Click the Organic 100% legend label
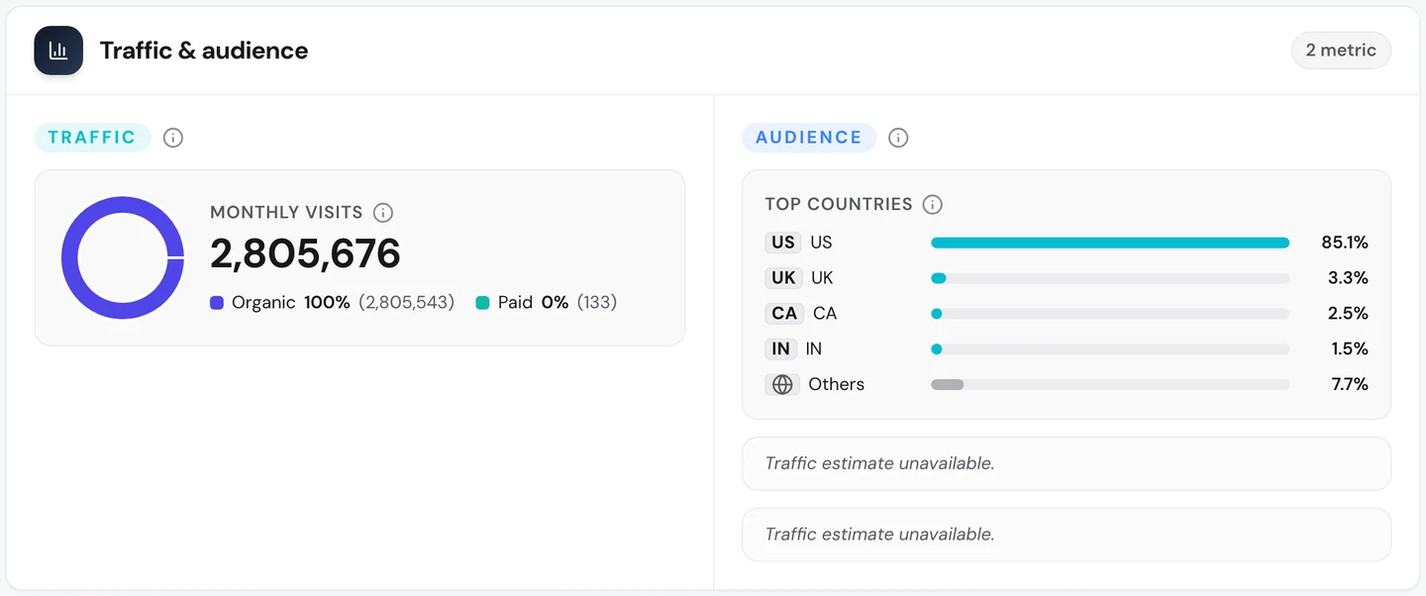Image resolution: width=1426 pixels, height=596 pixels. pos(291,303)
